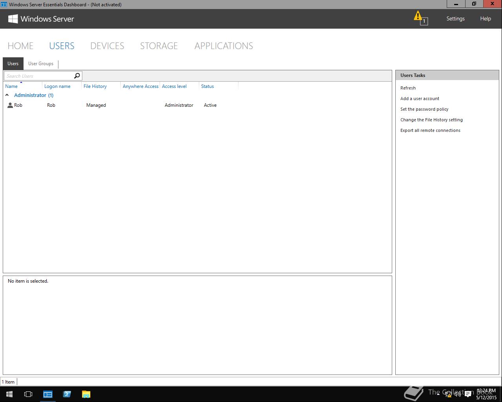Click inside the Search Users field
Screen dimensions: 502x402
tap(38, 76)
